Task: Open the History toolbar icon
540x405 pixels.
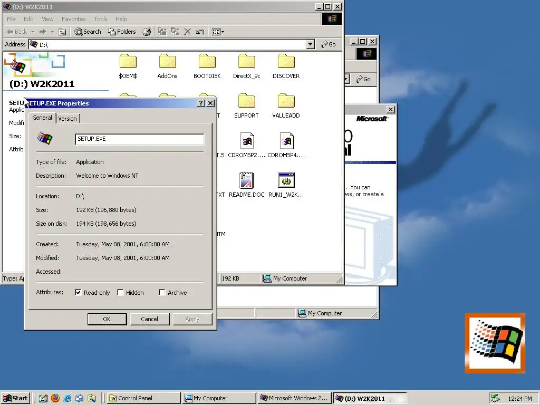Action: [x=147, y=32]
